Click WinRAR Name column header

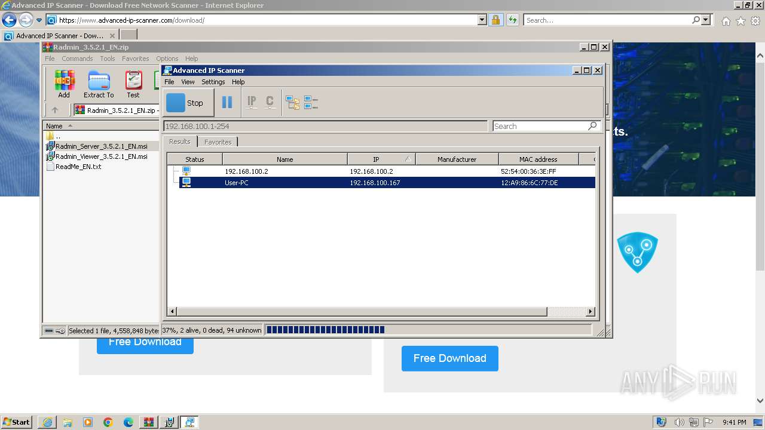pos(101,126)
